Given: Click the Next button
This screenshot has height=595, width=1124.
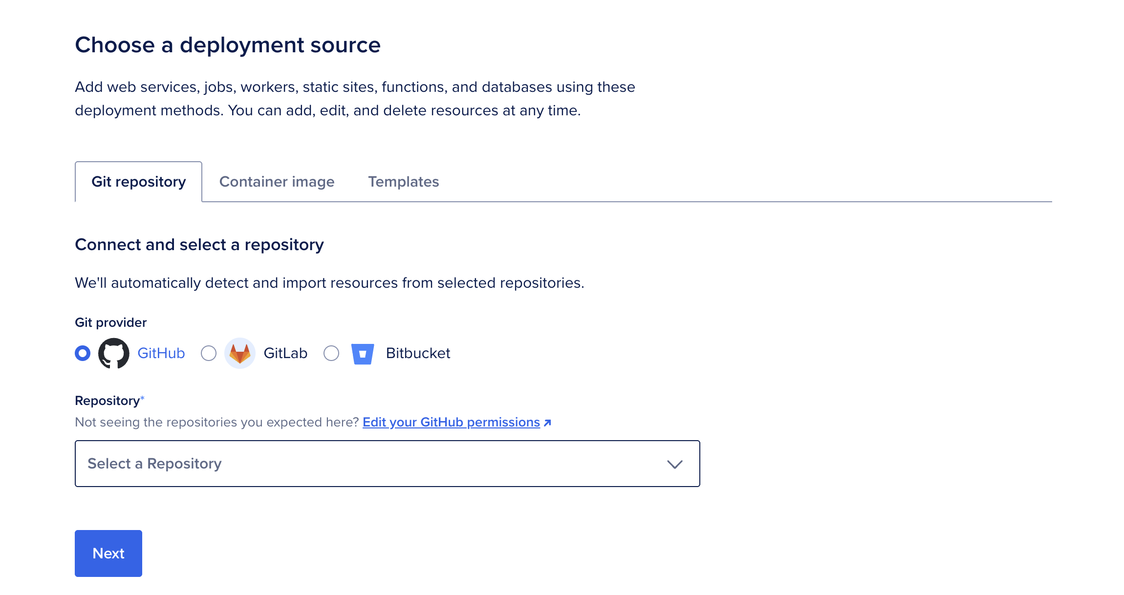Looking at the screenshot, I should coord(108,553).
